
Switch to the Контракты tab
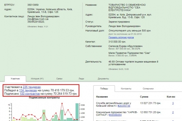point(126,90)
